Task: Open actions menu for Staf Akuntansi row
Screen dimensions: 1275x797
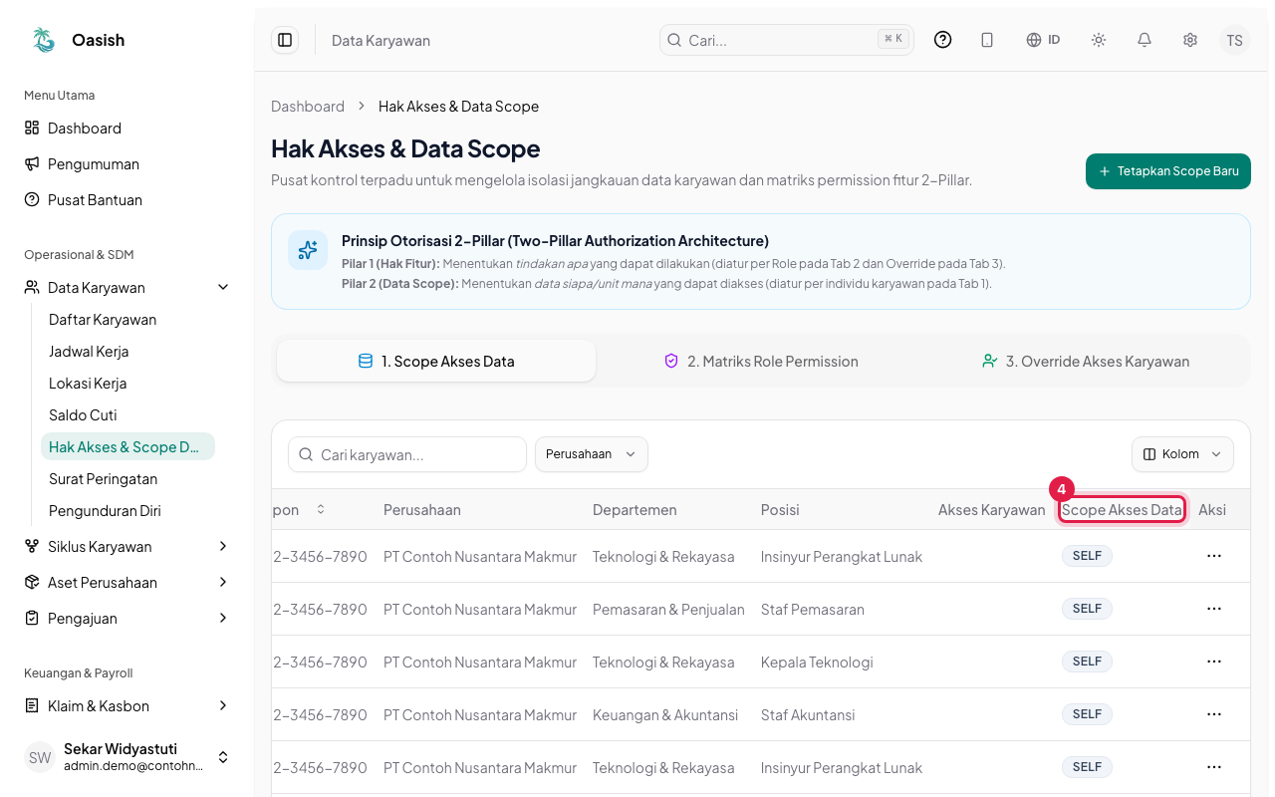Action: (x=1213, y=714)
